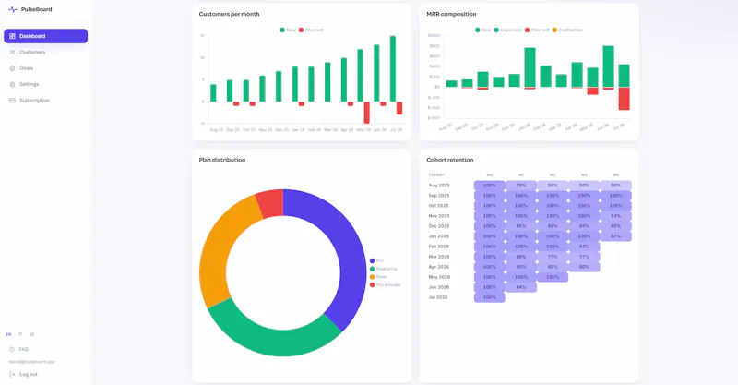
Task: Click the M0 column header in cohort table
Action: [x=490, y=174]
